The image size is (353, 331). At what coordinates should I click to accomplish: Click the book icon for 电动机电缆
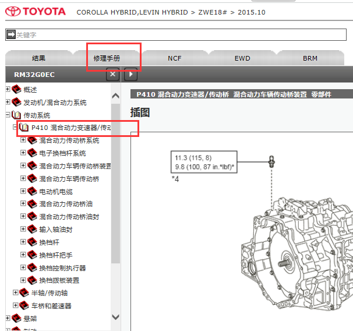pyautogui.click(x=32, y=191)
